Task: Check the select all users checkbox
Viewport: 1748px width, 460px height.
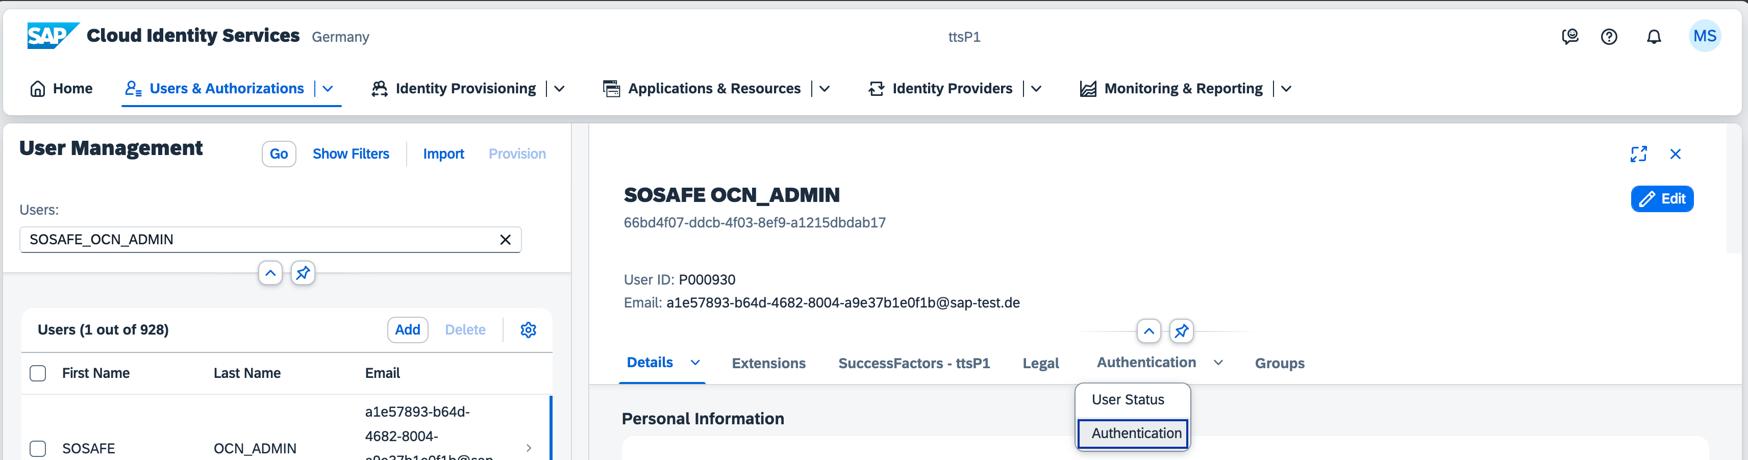Action: (38, 373)
